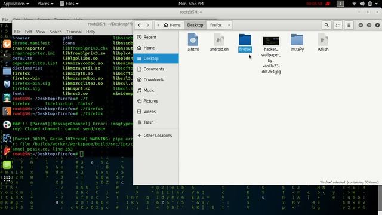Image resolution: width=382 pixels, height=215 pixels.
Task: Click the "firefox-bin" entry in the terminal listing
Action: pyautogui.click(x=26, y=78)
